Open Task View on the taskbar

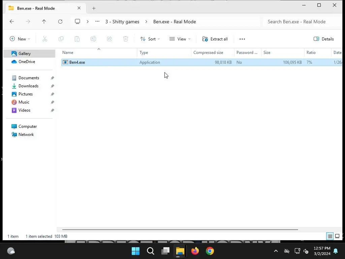tap(165, 251)
